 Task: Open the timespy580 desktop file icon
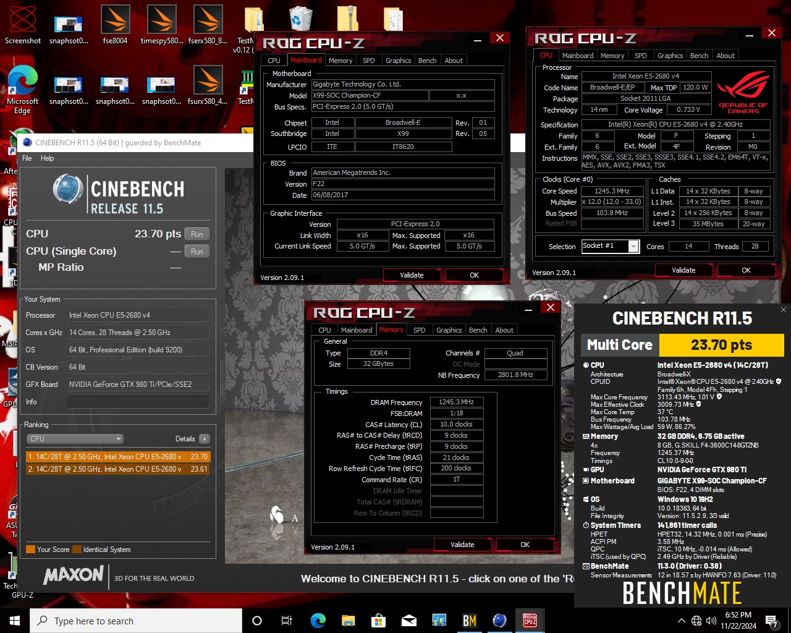pyautogui.click(x=162, y=25)
